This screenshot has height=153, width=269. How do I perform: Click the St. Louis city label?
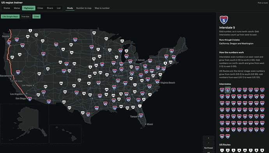click(119, 76)
